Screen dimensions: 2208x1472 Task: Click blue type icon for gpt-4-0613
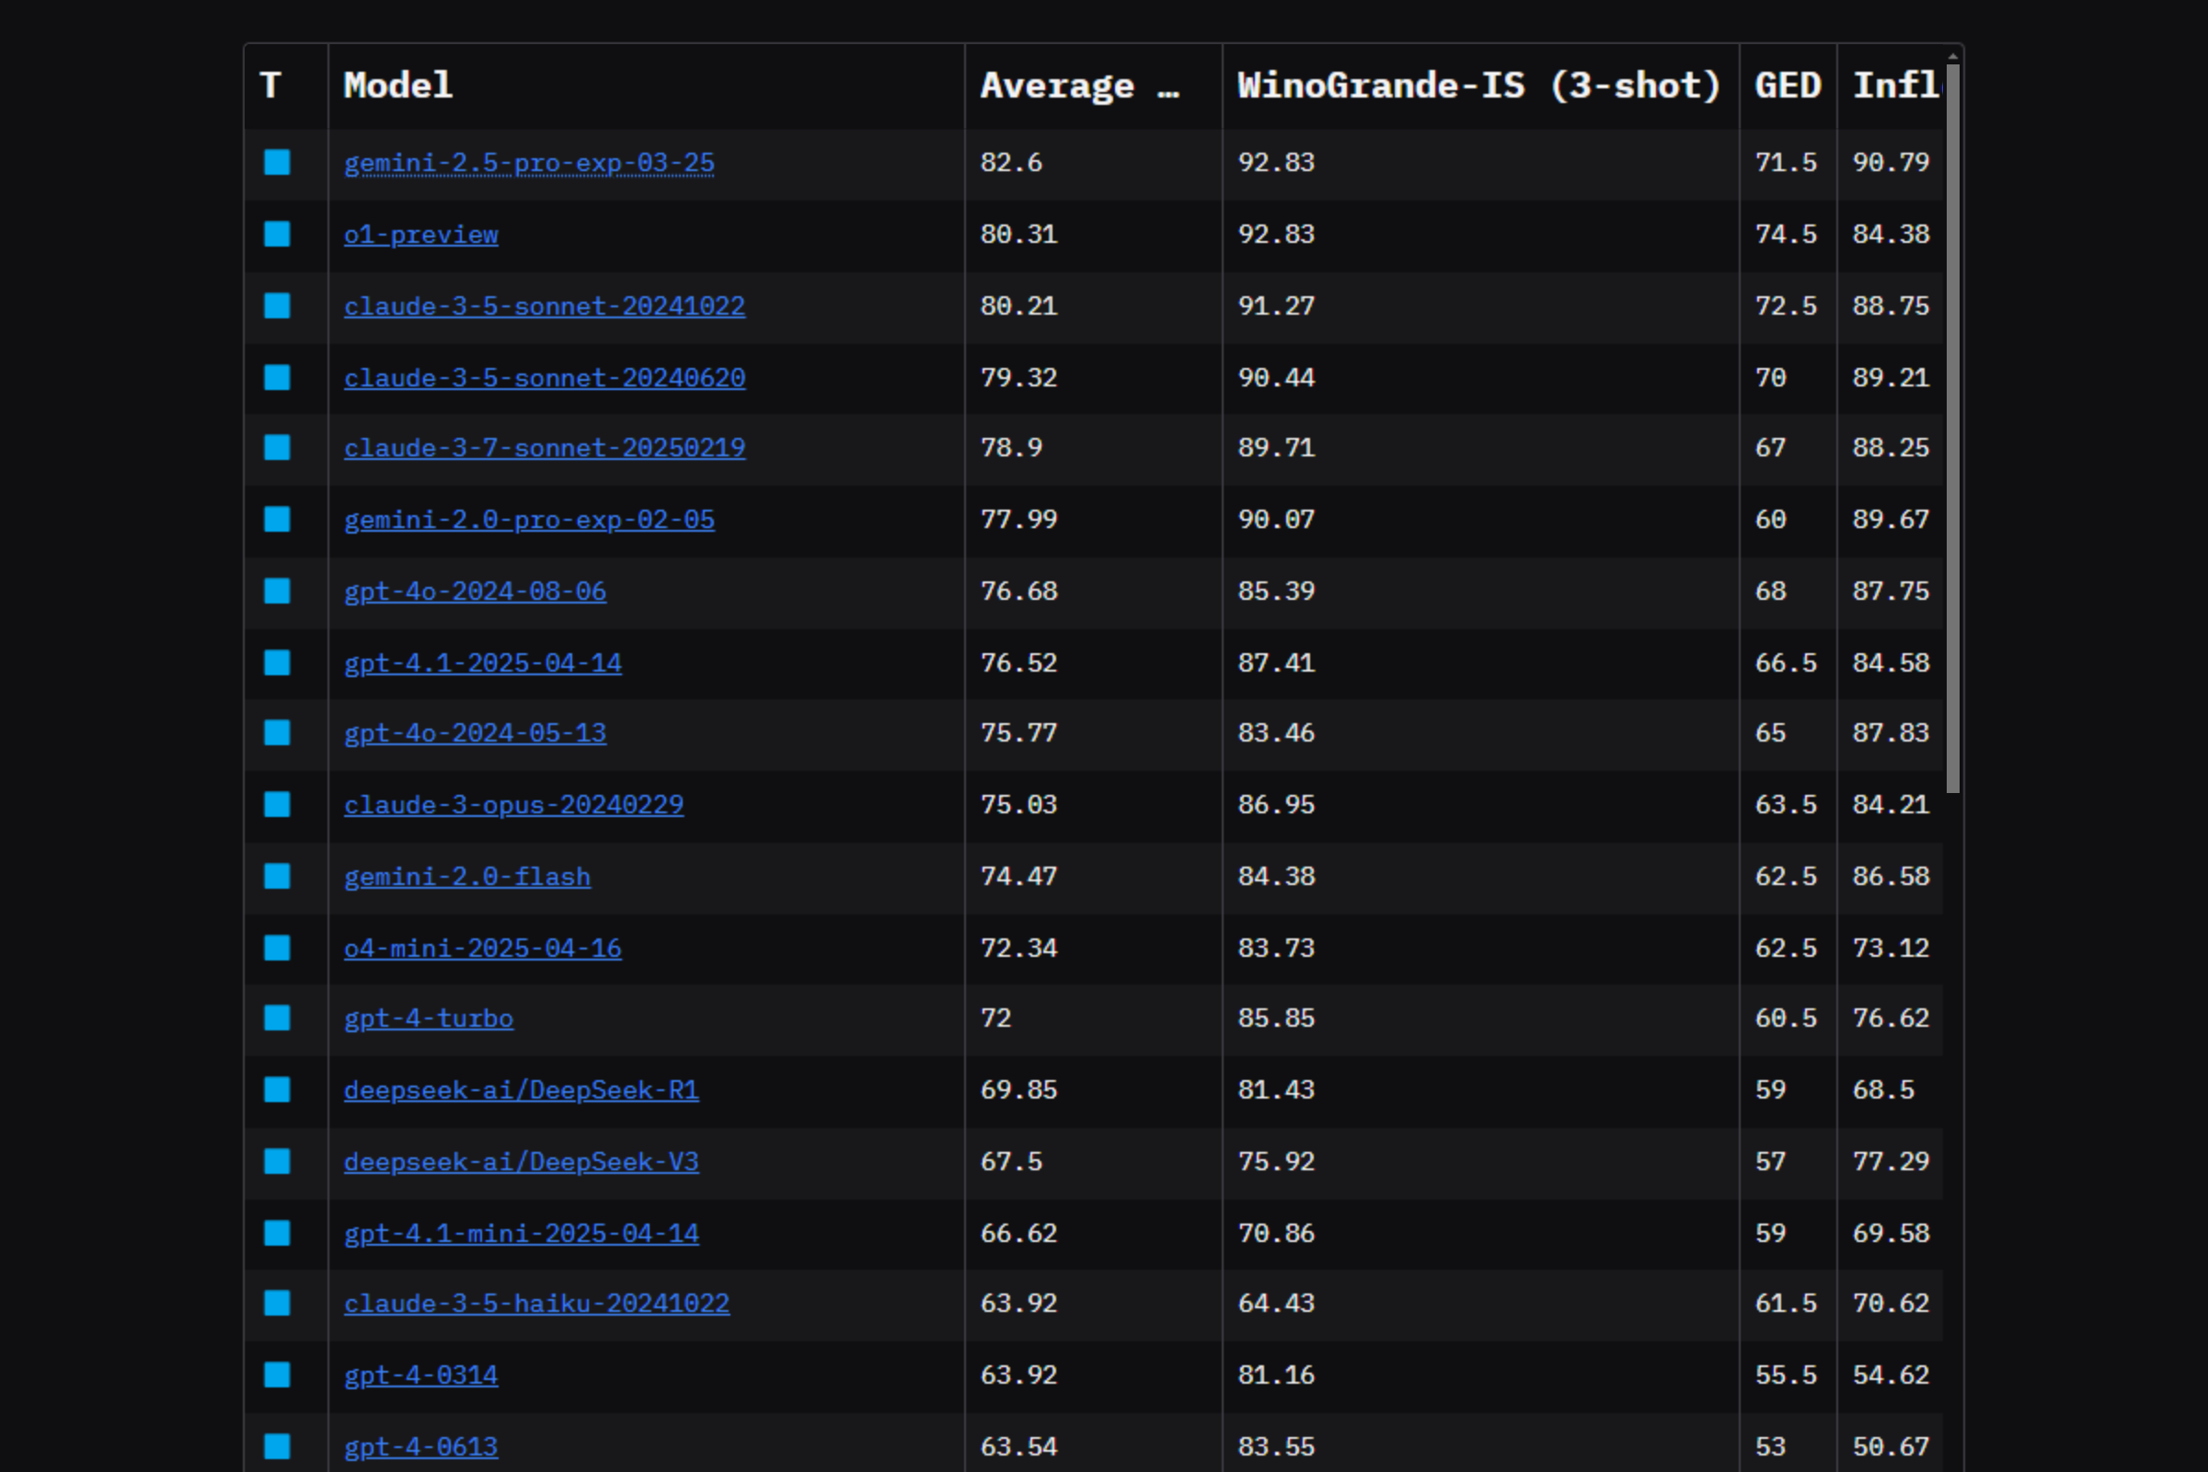[277, 1447]
